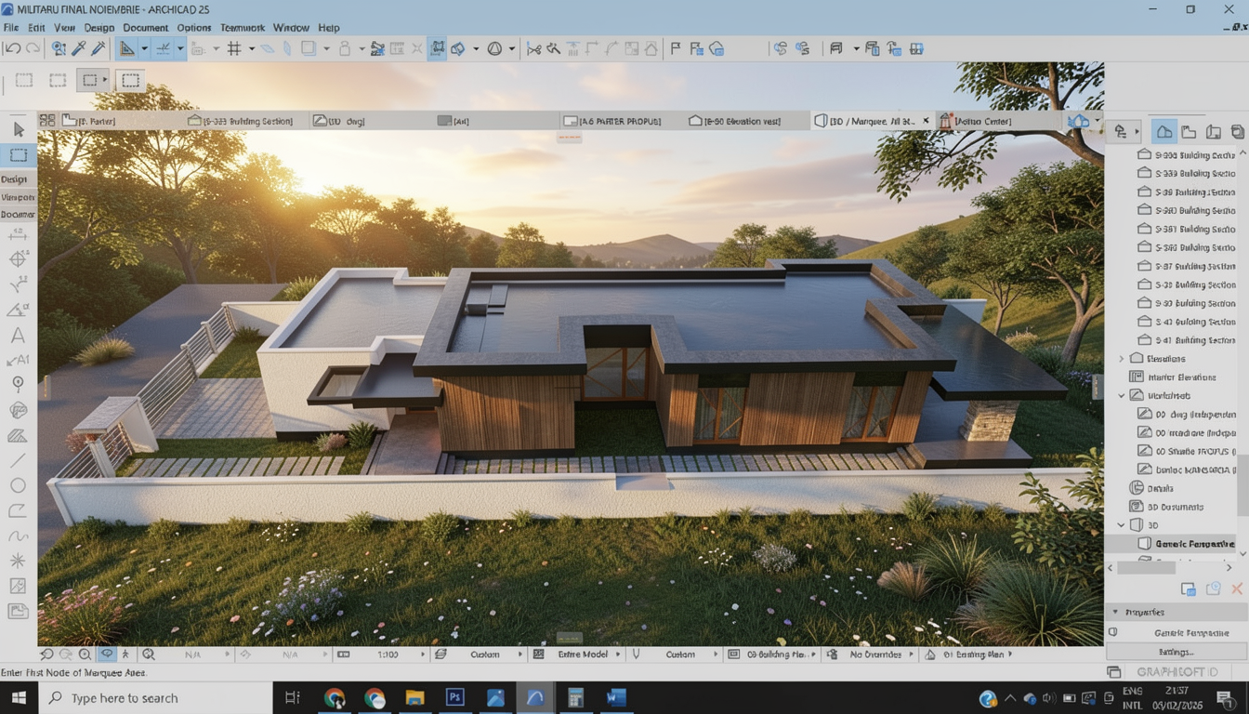Viewport: 1249px width, 714px height.
Task: Toggle the grid snap hash icon
Action: pyautogui.click(x=234, y=48)
